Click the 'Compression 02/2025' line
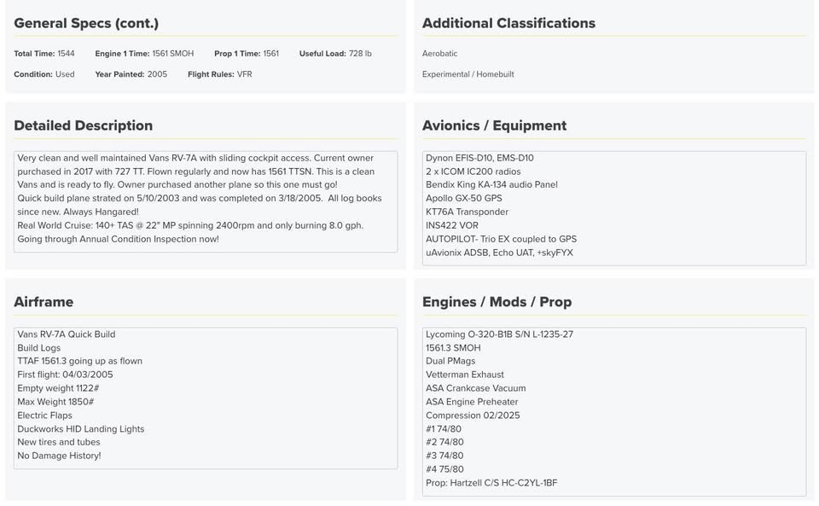The image size is (819, 506). [473, 416]
